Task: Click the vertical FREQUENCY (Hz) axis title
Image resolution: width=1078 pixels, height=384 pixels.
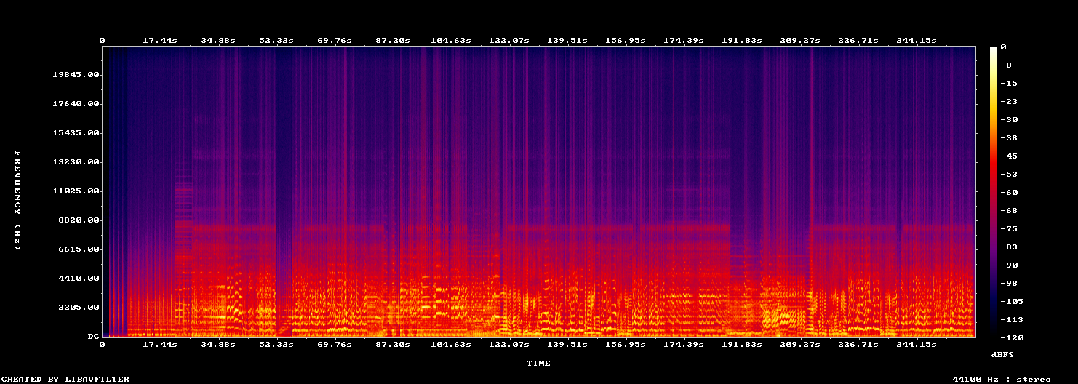Action: click(x=17, y=201)
